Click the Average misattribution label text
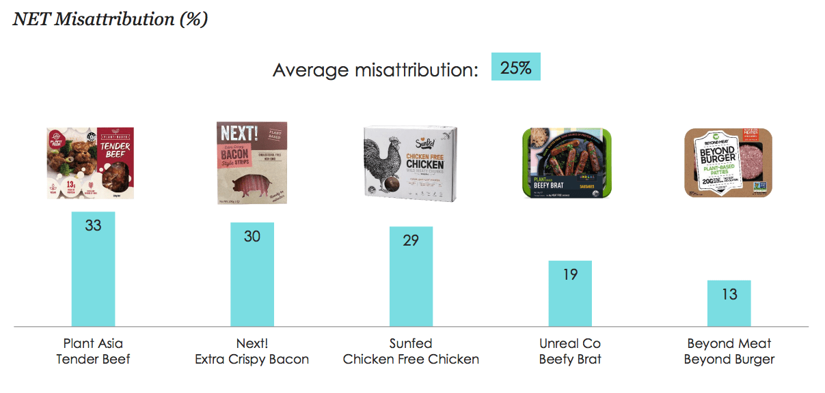Screen dimensions: 825x393 pos(375,70)
